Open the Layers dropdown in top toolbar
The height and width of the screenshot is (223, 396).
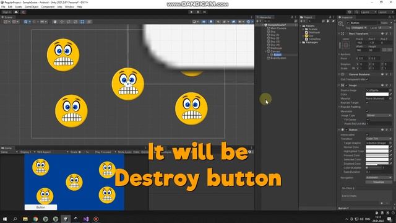369,12
